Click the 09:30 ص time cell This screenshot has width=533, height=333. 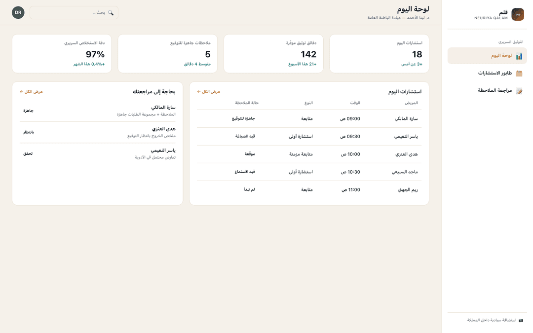pos(350,136)
